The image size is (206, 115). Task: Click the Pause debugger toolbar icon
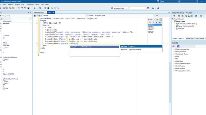tap(45, 8)
